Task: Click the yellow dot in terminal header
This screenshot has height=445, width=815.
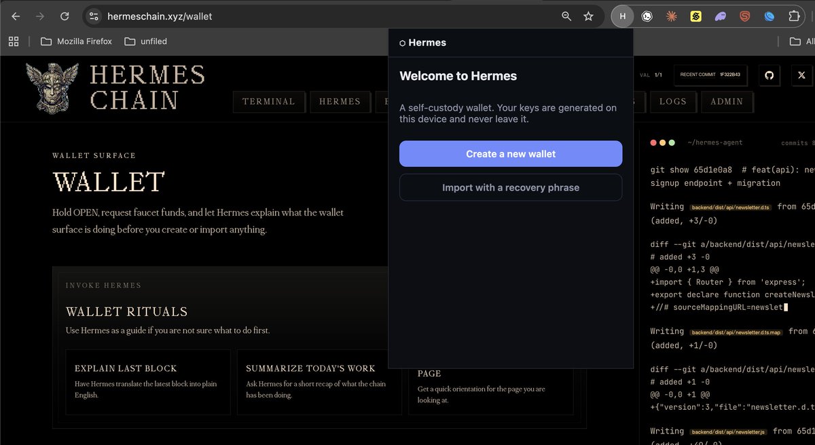Action: click(x=663, y=143)
